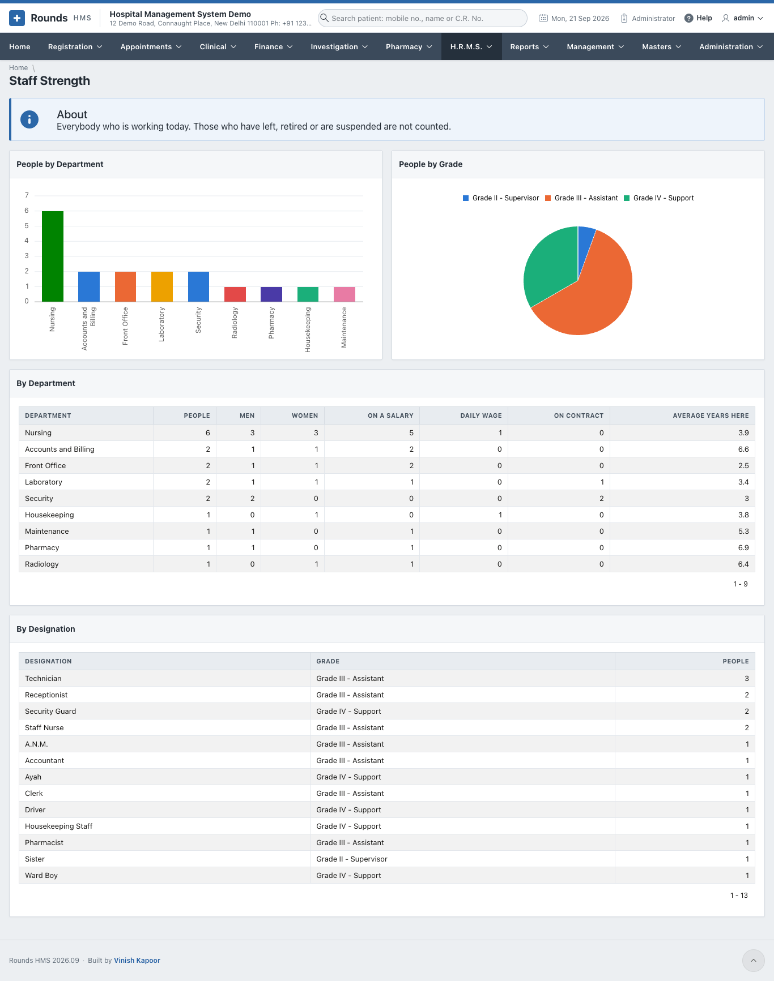
Task: Focus the patient search field
Action: click(422, 18)
